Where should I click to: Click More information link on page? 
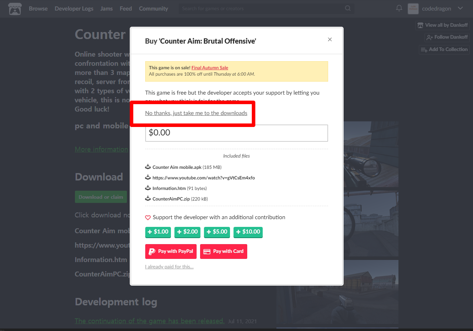click(101, 149)
